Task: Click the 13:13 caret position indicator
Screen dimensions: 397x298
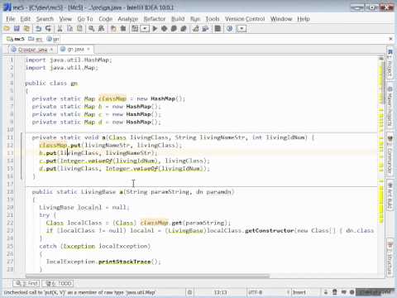Action: coord(221,292)
